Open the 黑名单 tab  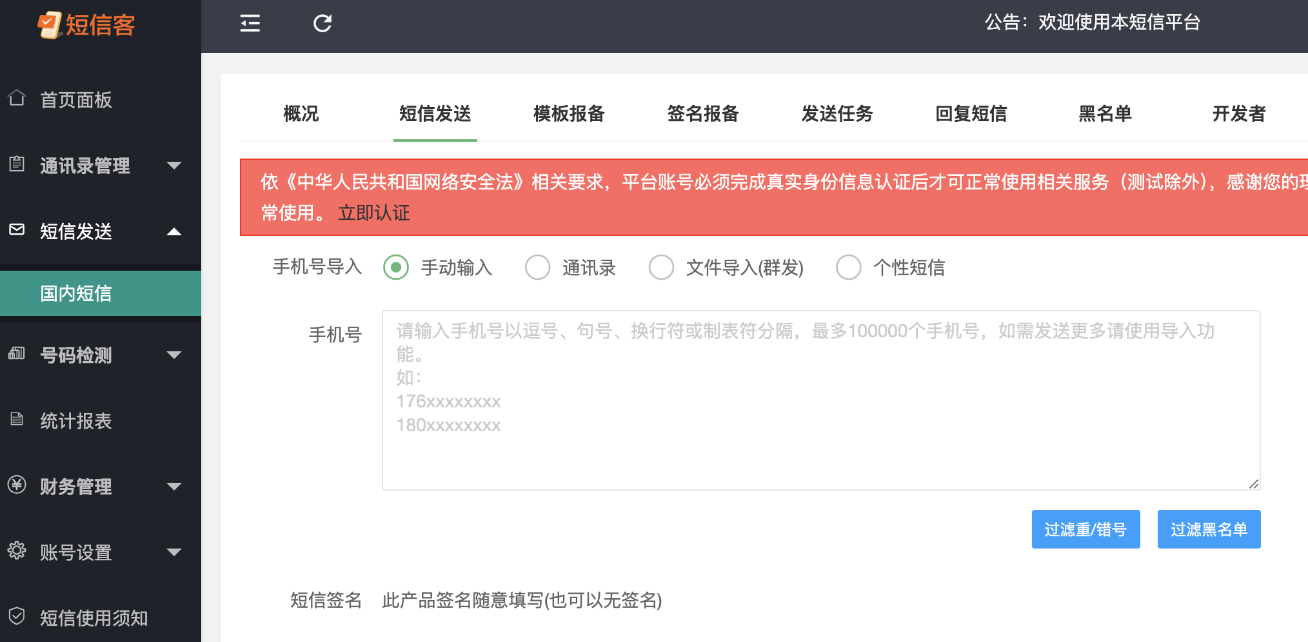[1105, 113]
